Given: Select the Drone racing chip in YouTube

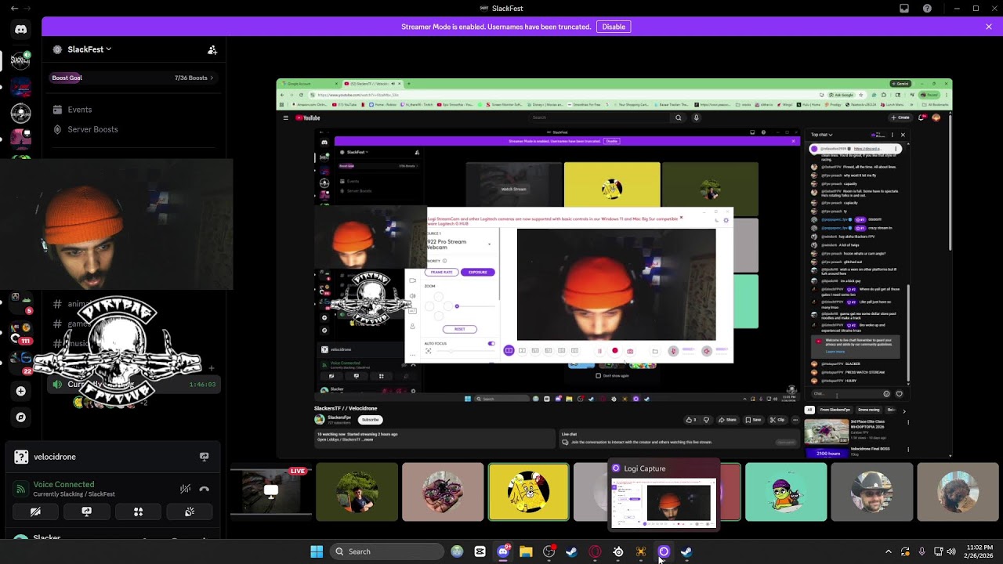Looking at the screenshot, I should point(868,410).
